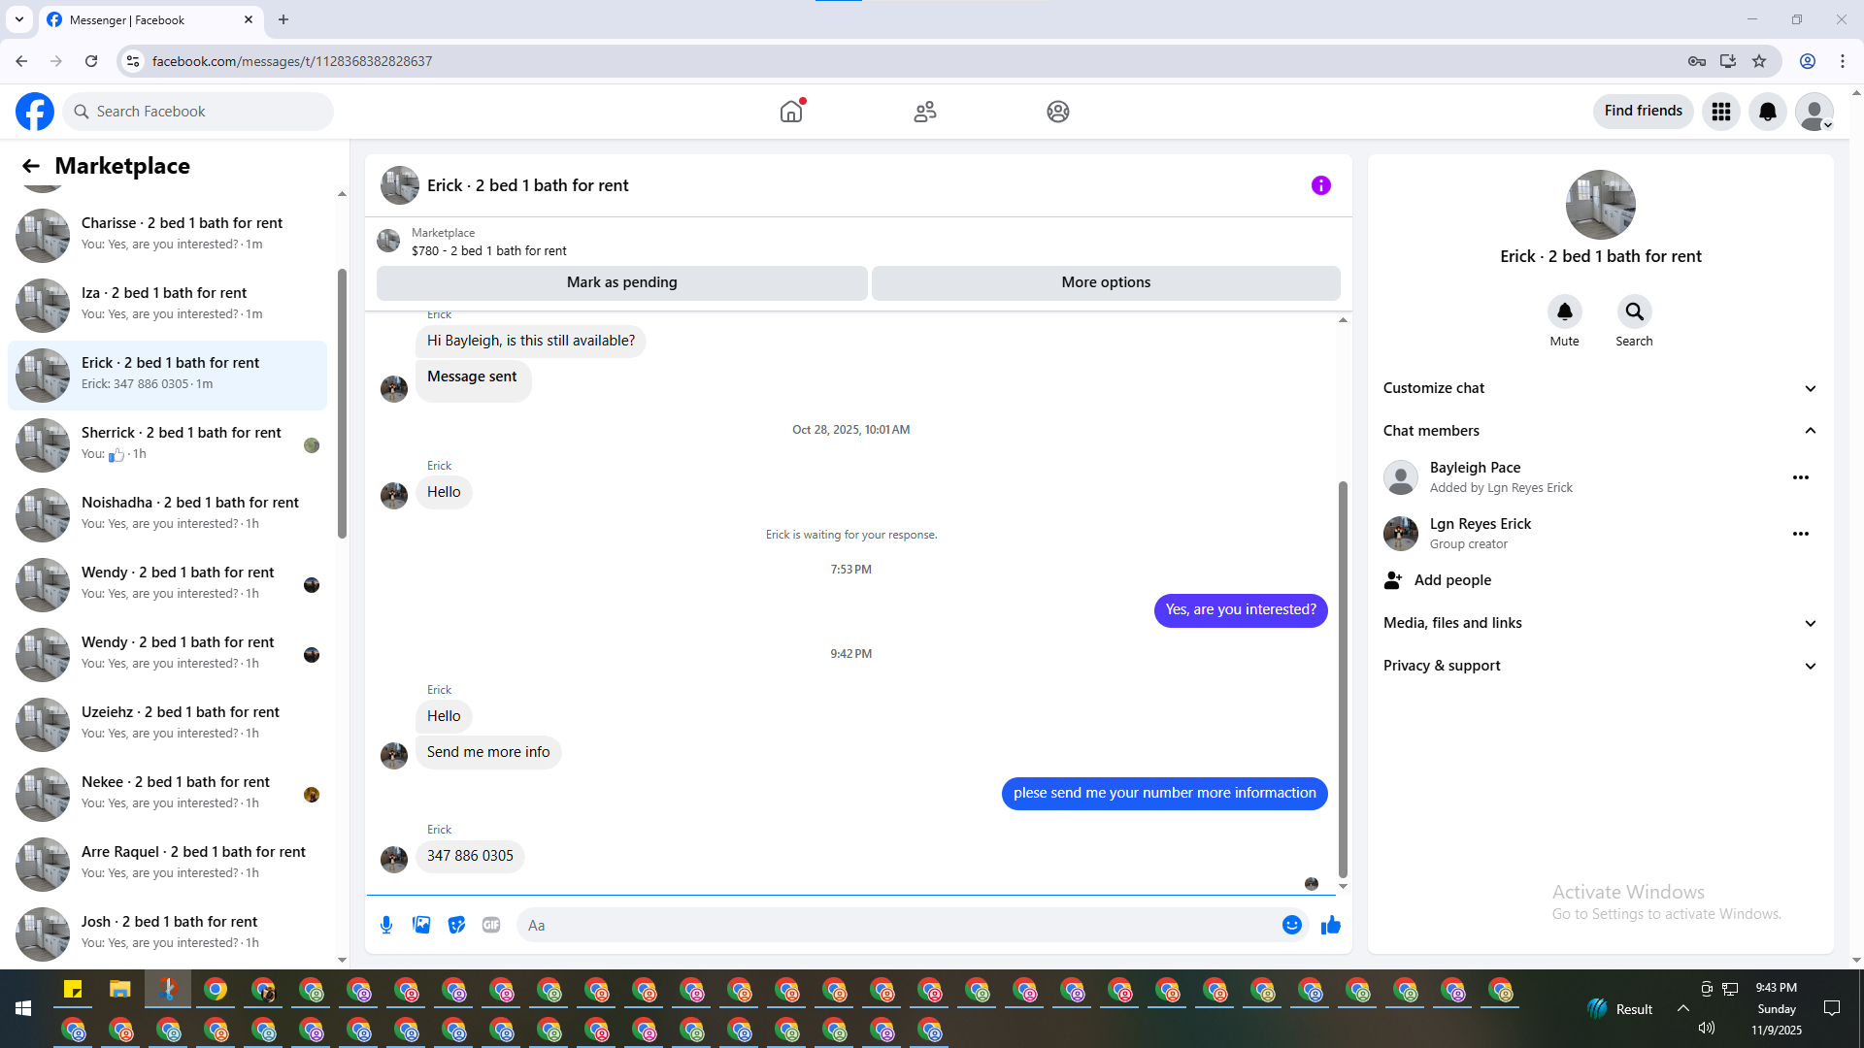The image size is (1864, 1048).
Task: Send a thumbs-up like
Action: coord(1330,925)
